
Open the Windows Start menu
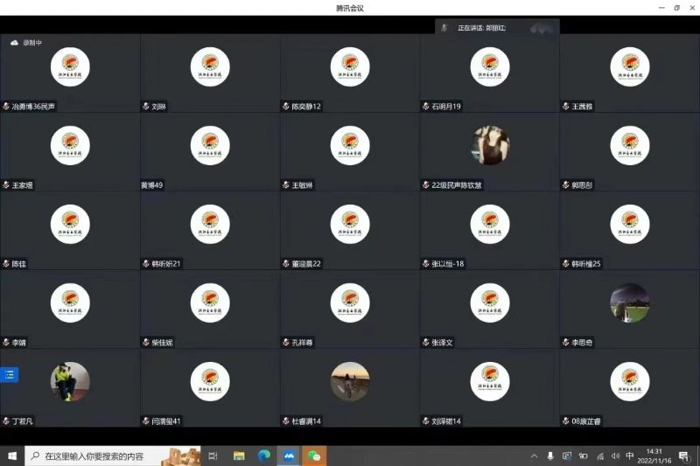point(12,456)
